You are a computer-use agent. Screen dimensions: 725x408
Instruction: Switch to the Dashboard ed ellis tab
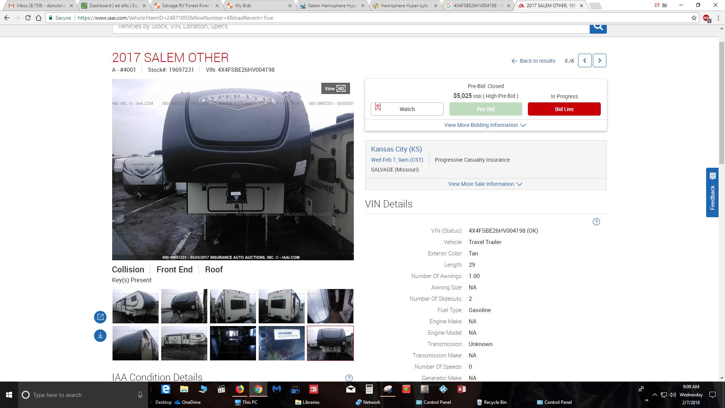[114, 6]
